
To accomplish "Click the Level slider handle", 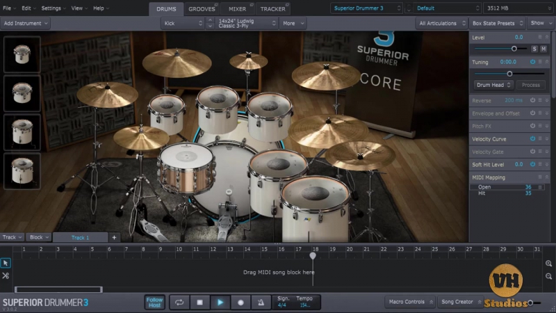I will pos(514,49).
